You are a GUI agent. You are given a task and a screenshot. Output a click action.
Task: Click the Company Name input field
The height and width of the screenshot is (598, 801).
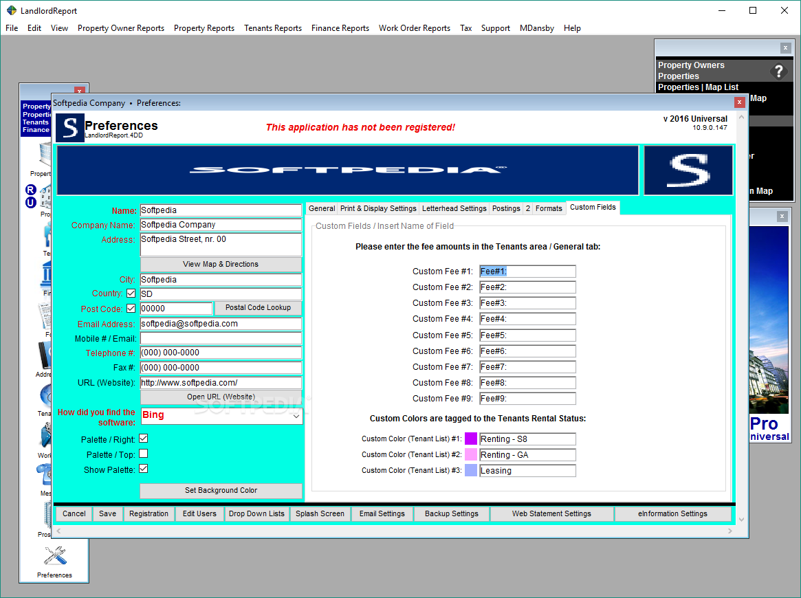pos(221,225)
